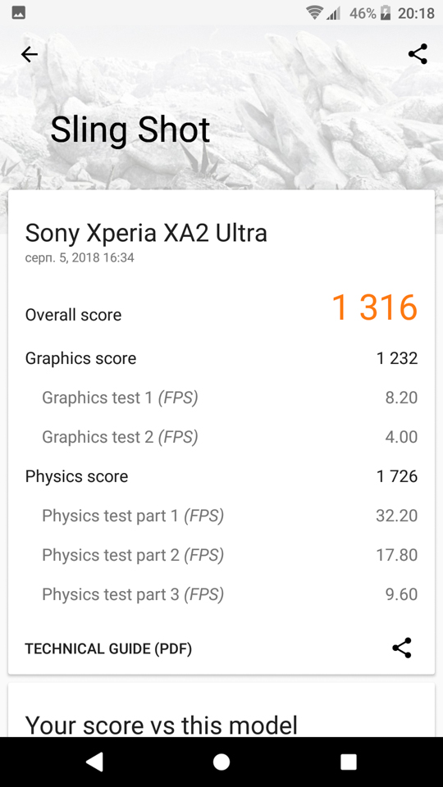Select Physics test part 3 (FPS) row
443x787 pixels.
(x=221, y=594)
